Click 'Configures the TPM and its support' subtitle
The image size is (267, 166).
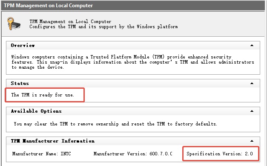pos(103,27)
